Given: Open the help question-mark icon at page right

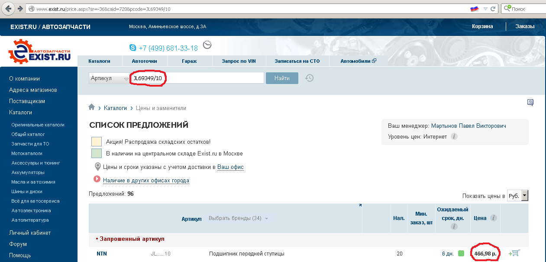Looking at the screenshot, I should click(x=530, y=103).
